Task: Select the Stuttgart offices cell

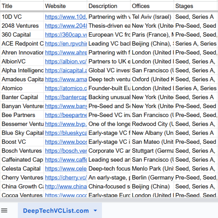Action: [152, 150]
